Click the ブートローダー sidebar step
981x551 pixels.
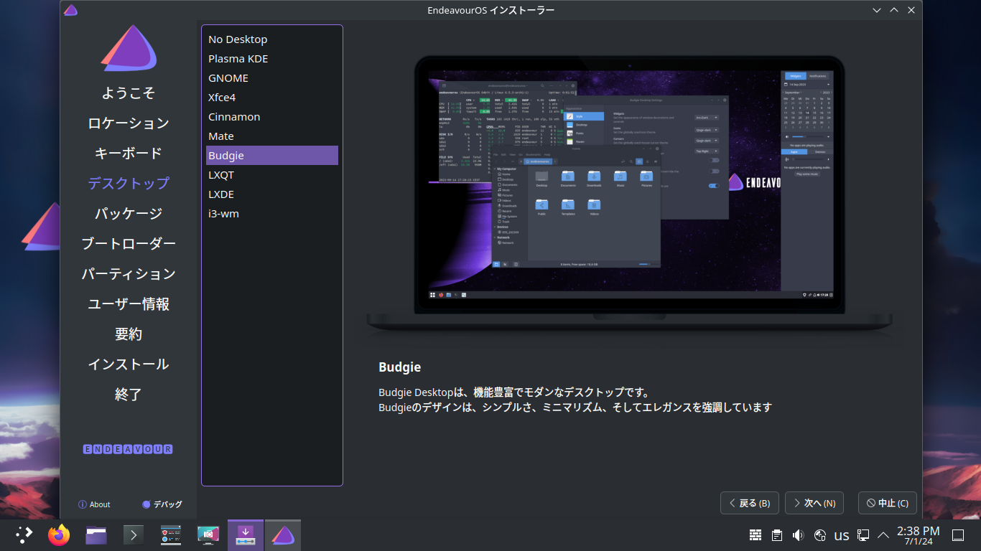coord(129,244)
